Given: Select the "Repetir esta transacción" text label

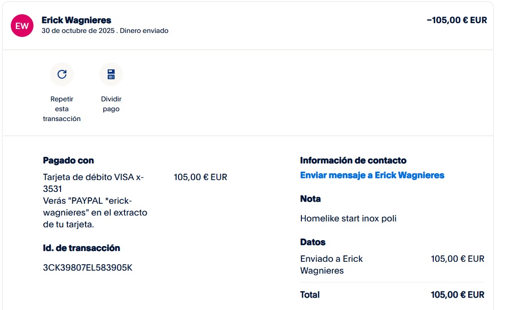Looking at the screenshot, I should (x=62, y=109).
